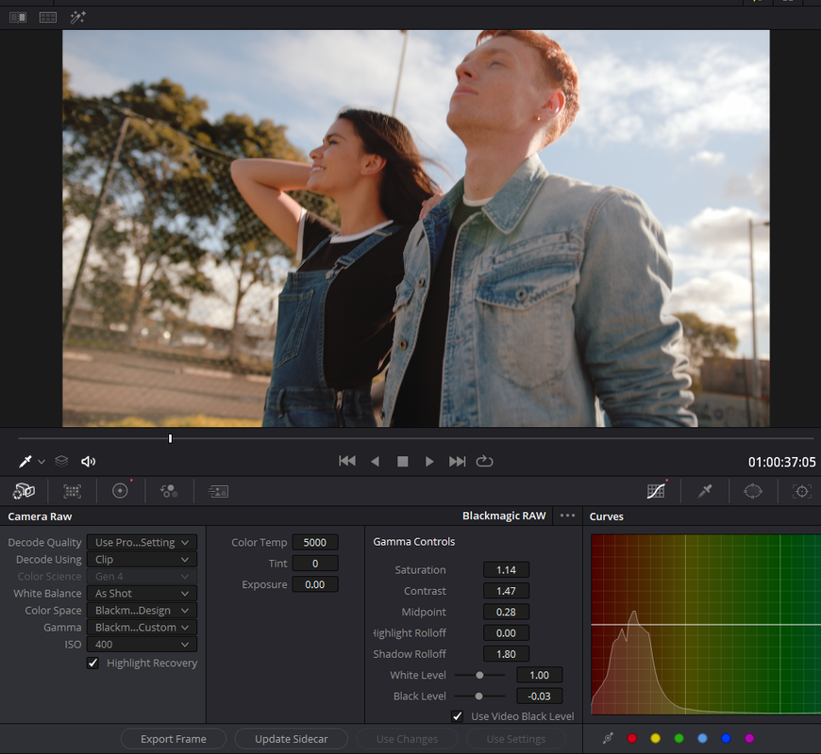
Task: Jump to the last frame
Action: click(457, 461)
